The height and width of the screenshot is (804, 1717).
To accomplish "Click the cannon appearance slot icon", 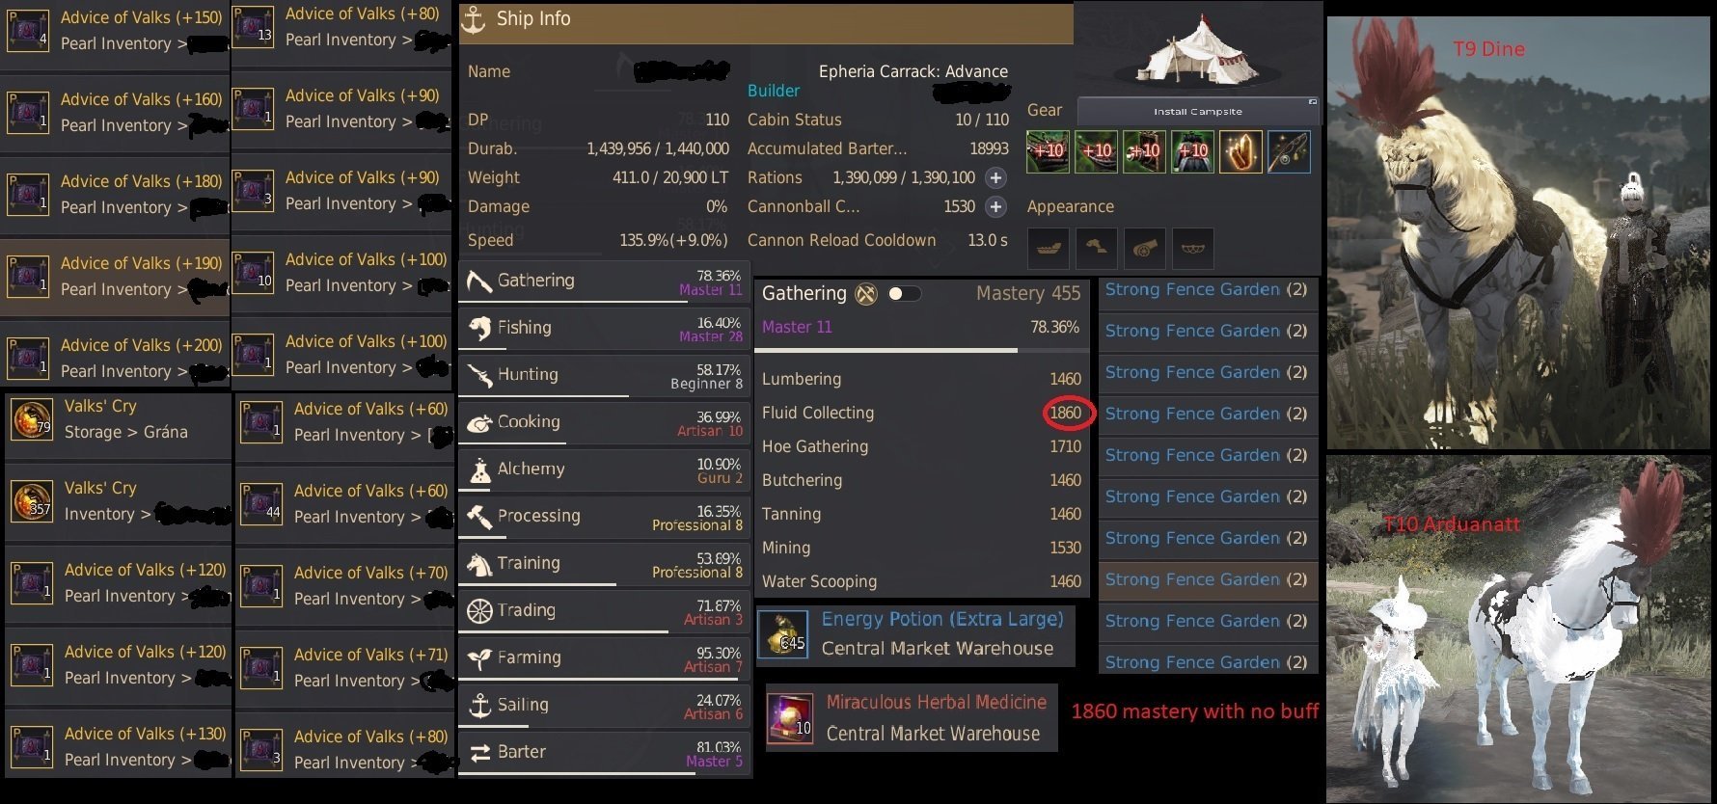I will (1145, 249).
